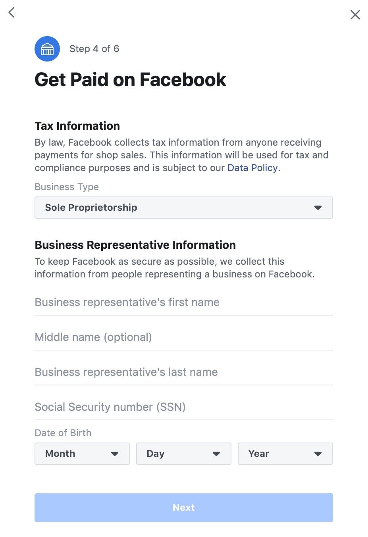Expand the Day dropdown
The height and width of the screenshot is (537, 368).
click(x=184, y=454)
